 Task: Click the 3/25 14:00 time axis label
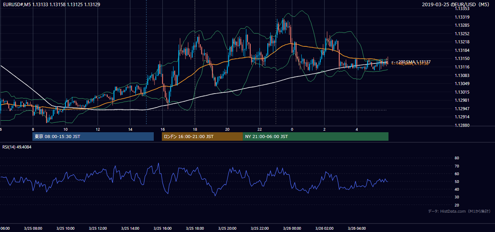click(x=130, y=229)
